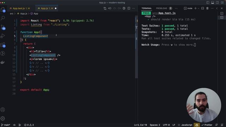226x127 pixels.
Task: Open the Manage gear settings icon
Action: [3, 119]
